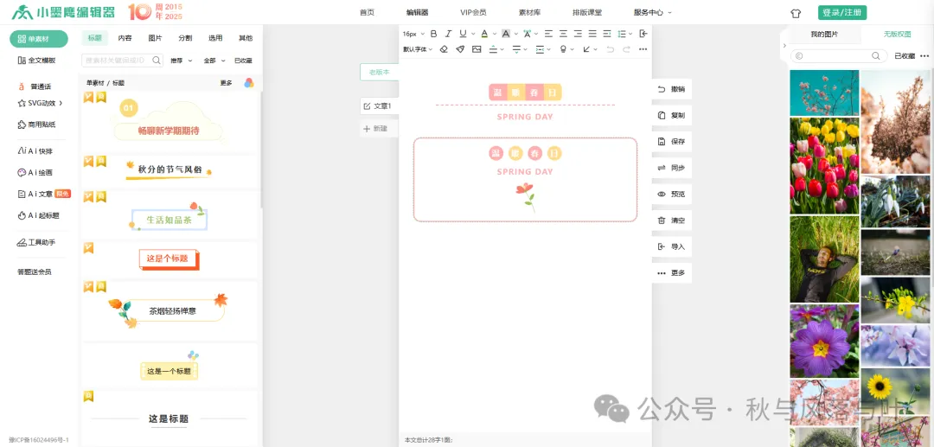Toggle italic text formatting
The height and width of the screenshot is (447, 934).
tap(448, 34)
